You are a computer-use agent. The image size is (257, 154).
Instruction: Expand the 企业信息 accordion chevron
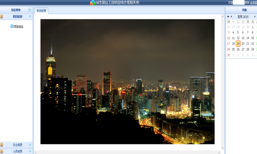30,145
